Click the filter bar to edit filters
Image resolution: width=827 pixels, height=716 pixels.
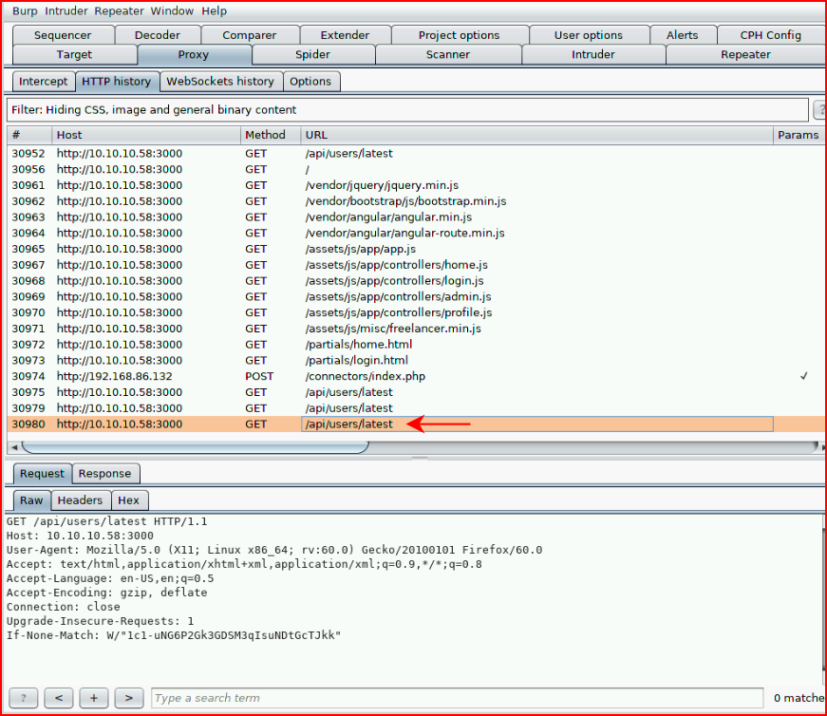pyautogui.click(x=407, y=110)
